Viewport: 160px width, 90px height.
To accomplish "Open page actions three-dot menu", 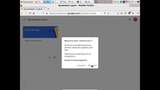I will [x=102, y=13].
